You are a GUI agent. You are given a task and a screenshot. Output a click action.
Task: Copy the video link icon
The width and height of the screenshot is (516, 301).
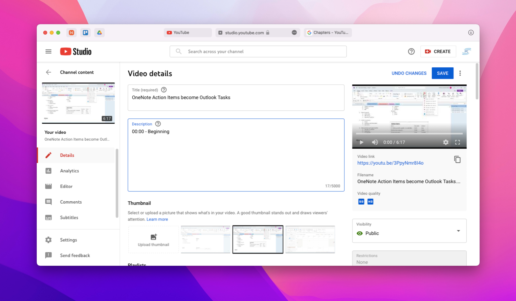(x=457, y=160)
